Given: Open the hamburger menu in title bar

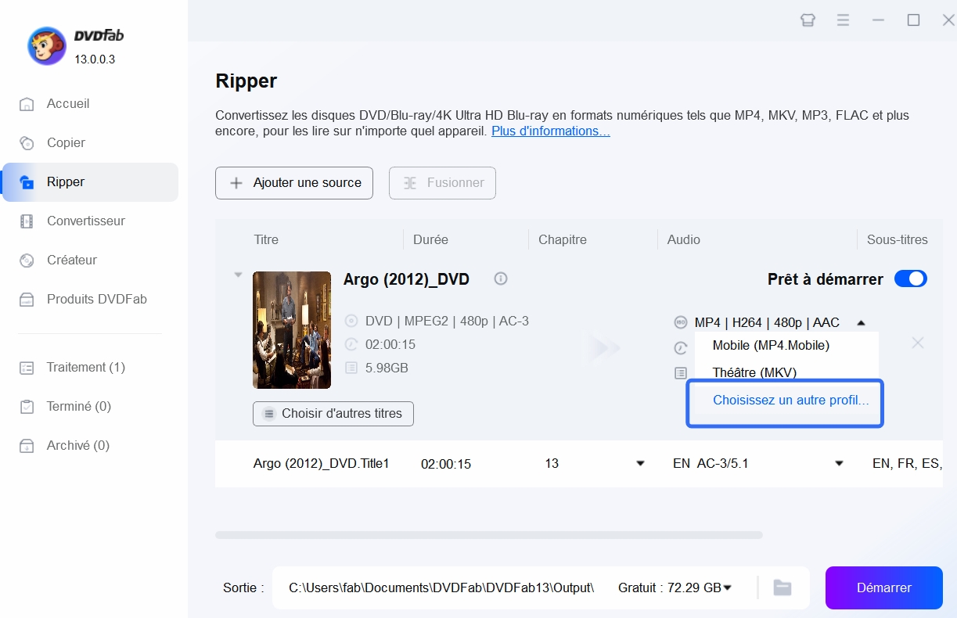Looking at the screenshot, I should 843,20.
